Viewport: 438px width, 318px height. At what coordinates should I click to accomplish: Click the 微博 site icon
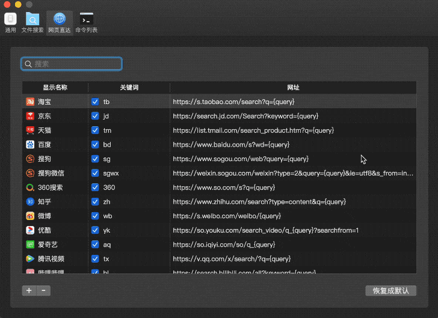pos(30,216)
